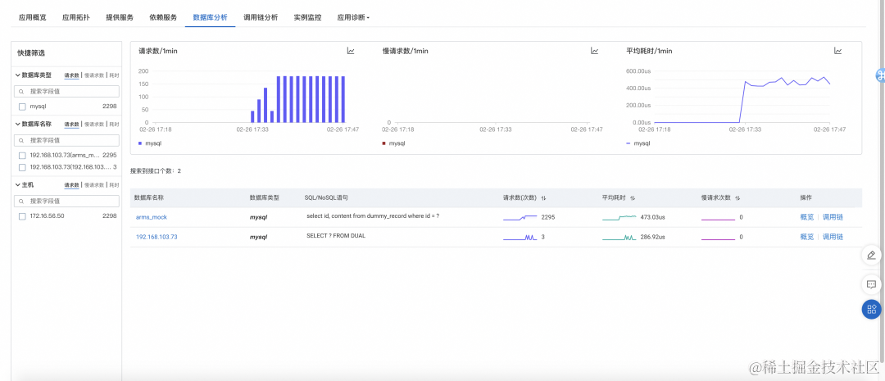Select 慢请求数 sort in 数据库类型 section
Viewport: 885px width, 381px height.
click(x=94, y=75)
